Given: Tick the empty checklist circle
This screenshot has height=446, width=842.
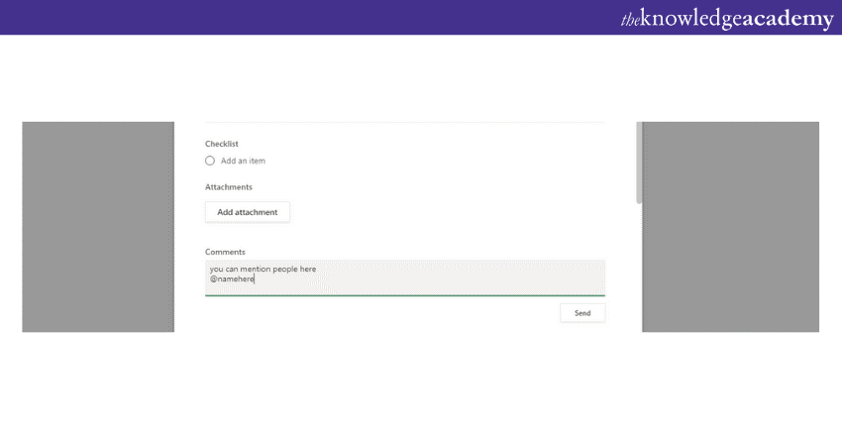Looking at the screenshot, I should pyautogui.click(x=210, y=161).
